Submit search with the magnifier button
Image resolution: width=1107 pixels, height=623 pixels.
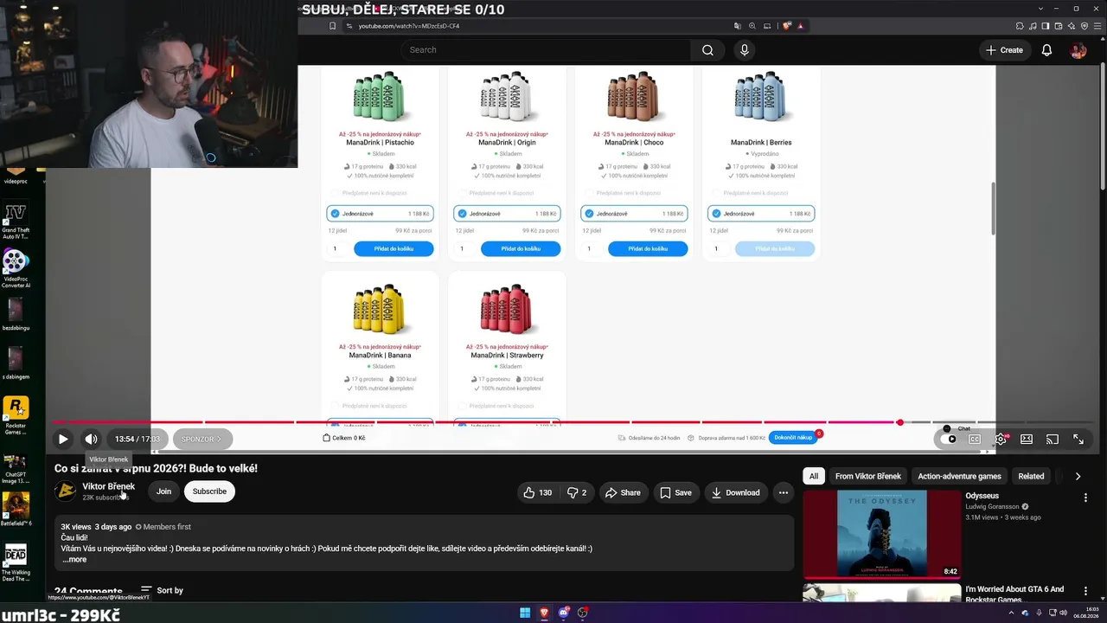(x=707, y=50)
